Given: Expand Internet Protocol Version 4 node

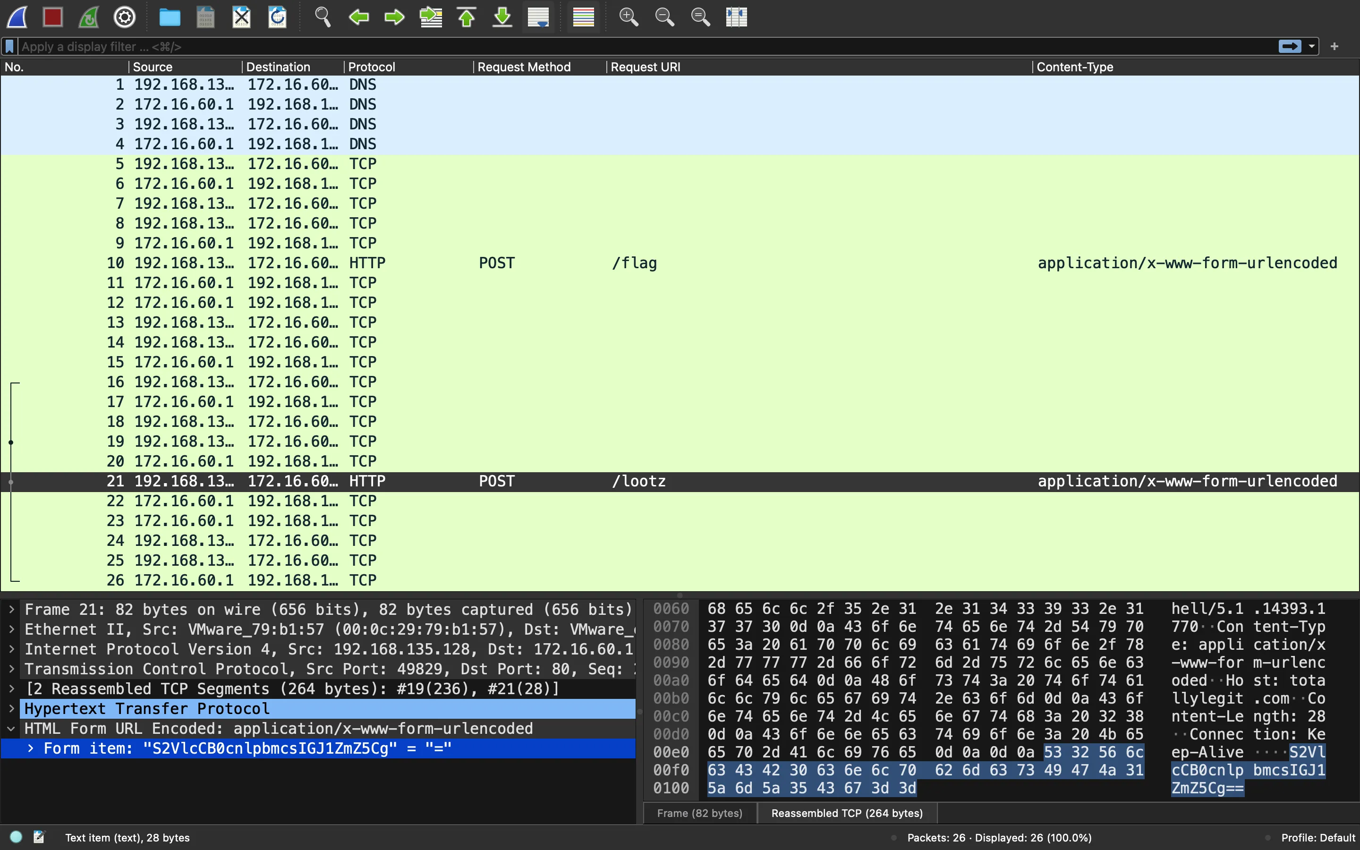Looking at the screenshot, I should 11,649.
